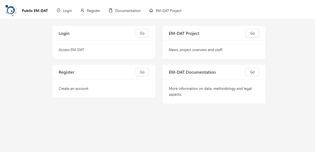
Task: Click the EM-DAT Project card heading
Action: click(x=184, y=33)
